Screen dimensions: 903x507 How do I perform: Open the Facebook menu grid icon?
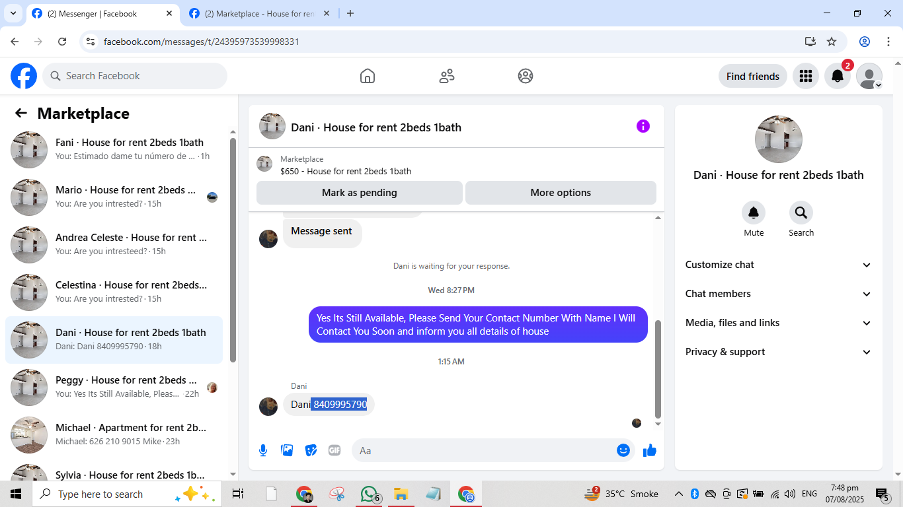[805, 76]
